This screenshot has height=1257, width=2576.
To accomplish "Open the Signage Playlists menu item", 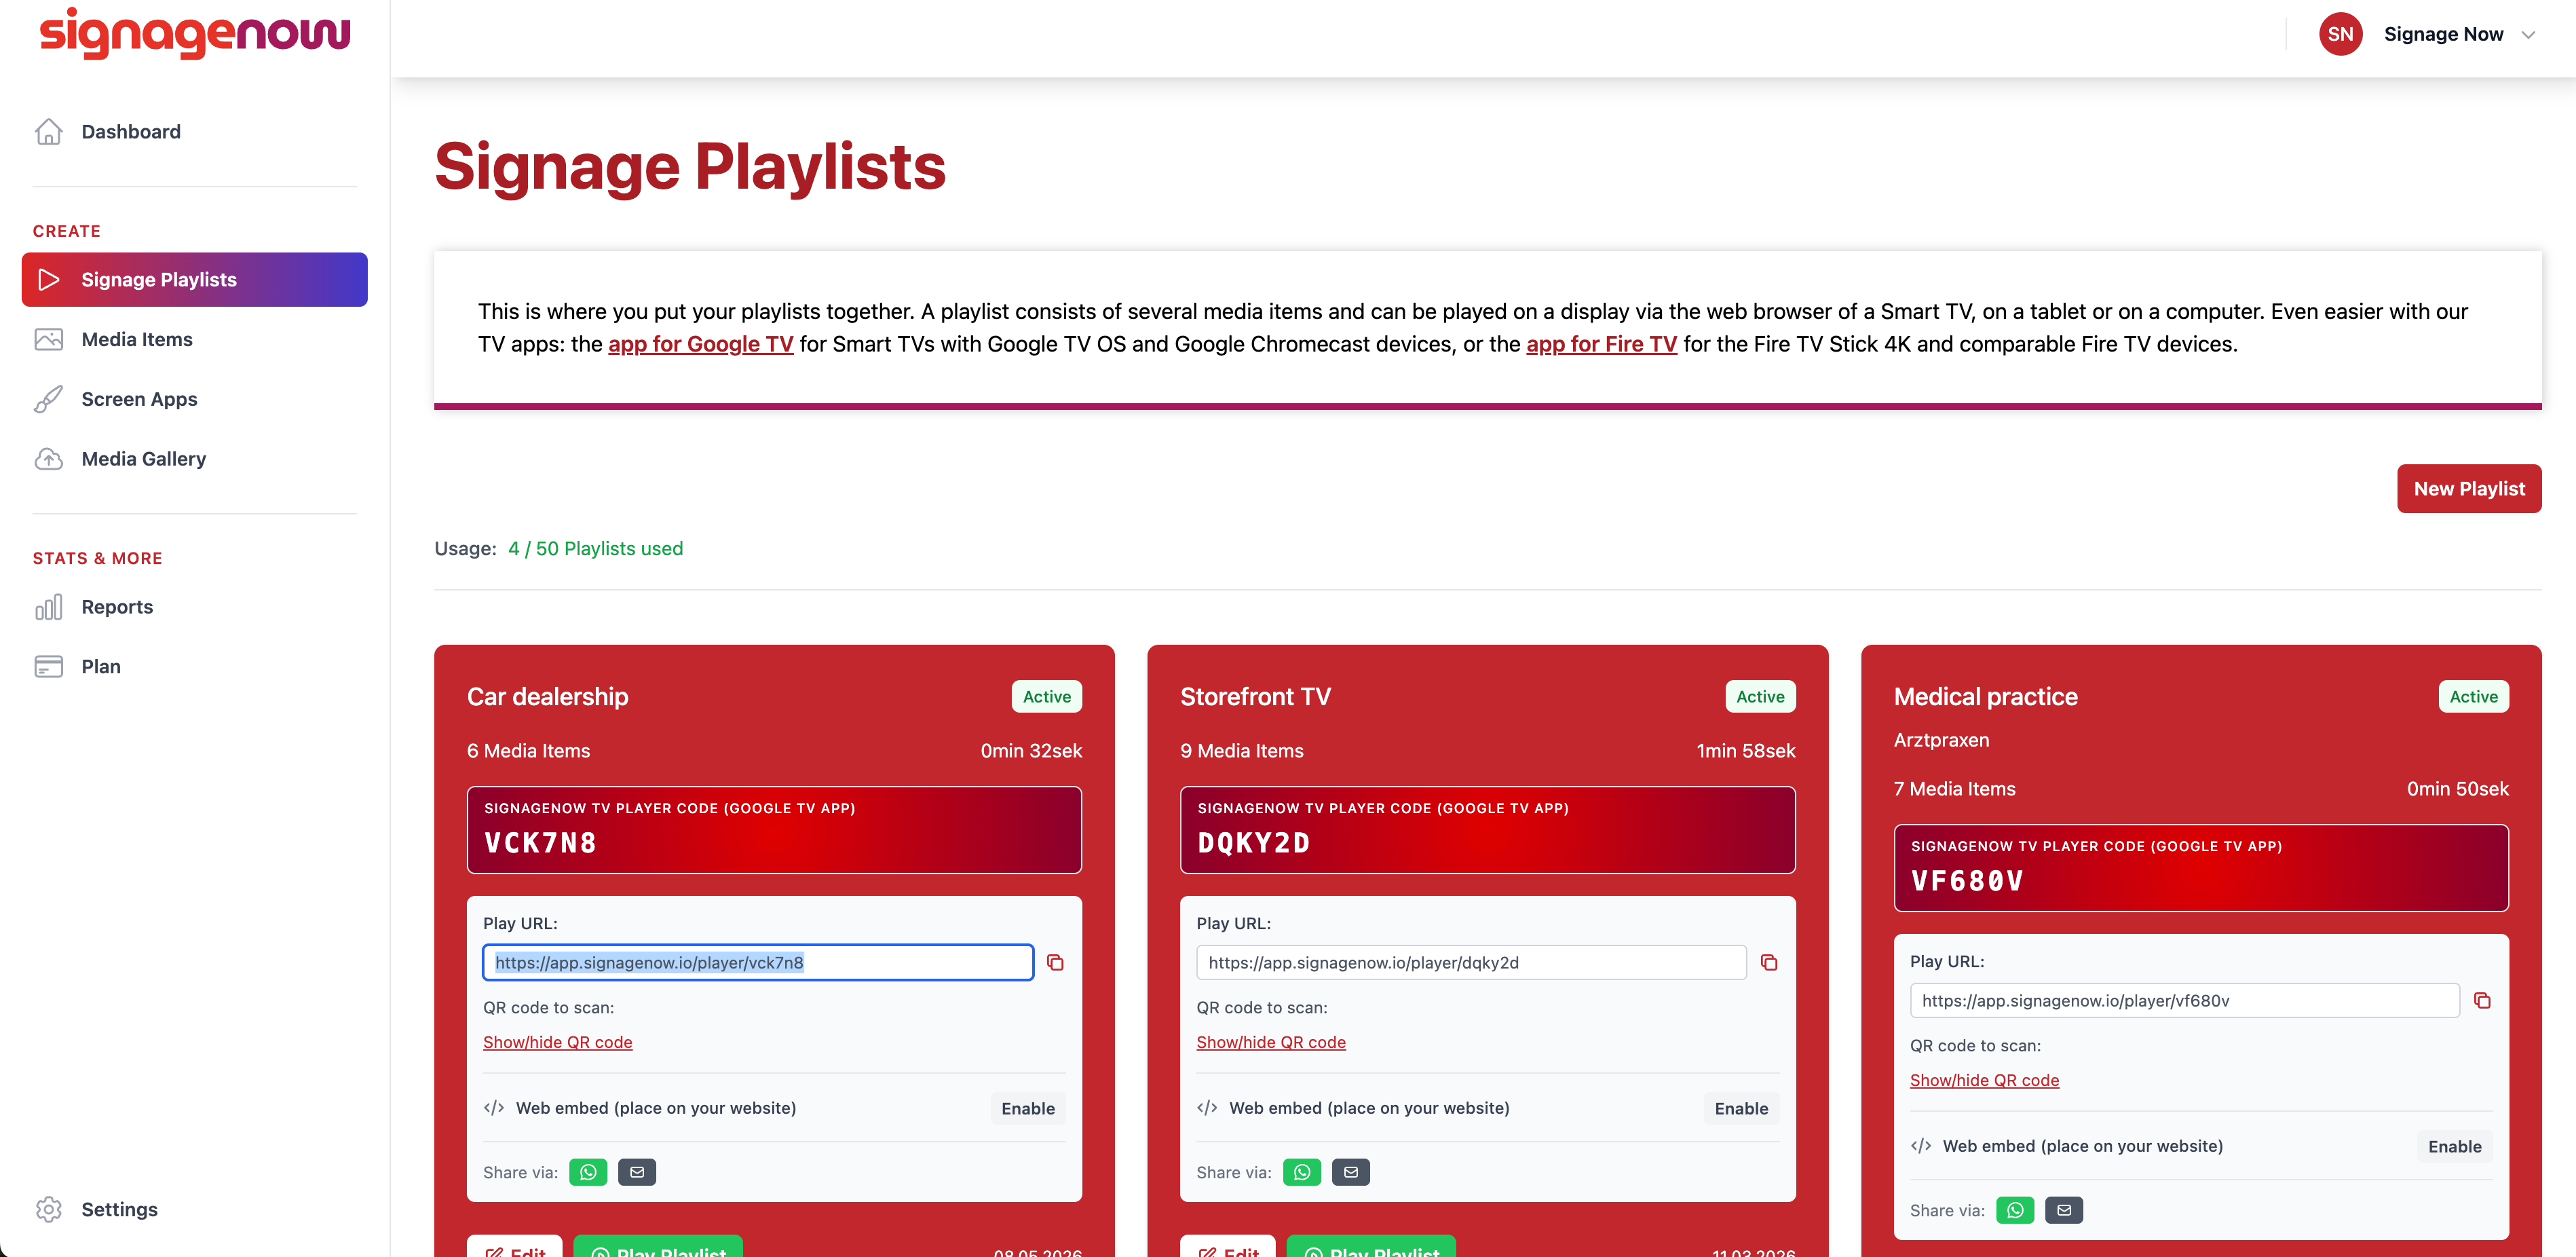I will (194, 280).
